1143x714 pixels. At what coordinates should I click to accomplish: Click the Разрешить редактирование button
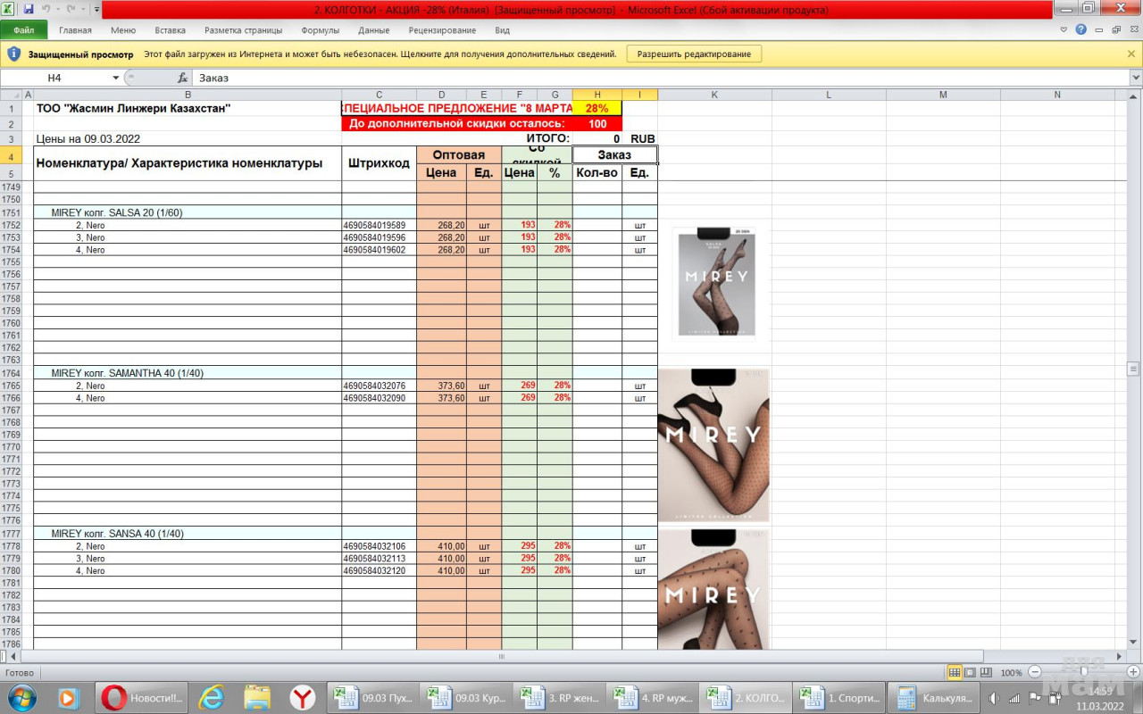694,54
